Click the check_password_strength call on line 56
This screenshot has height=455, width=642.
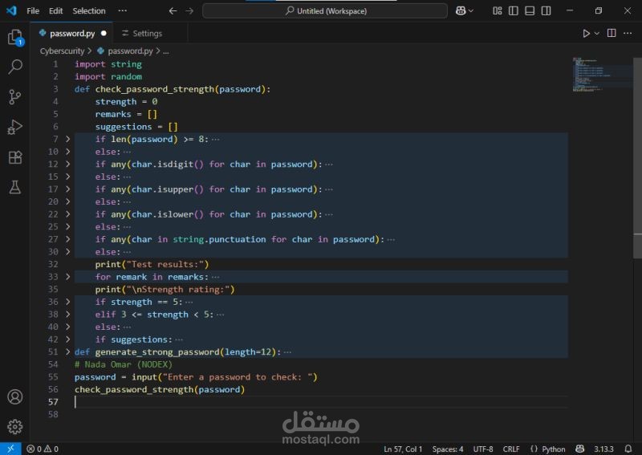pyautogui.click(x=159, y=389)
